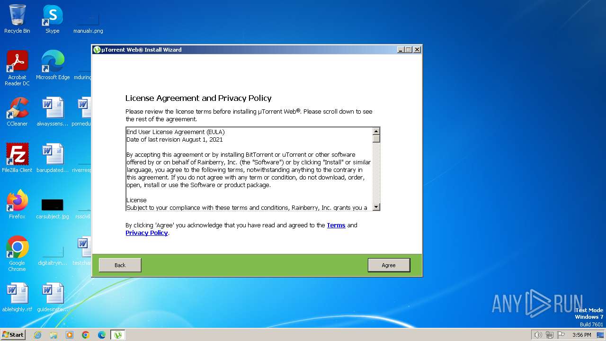The width and height of the screenshot is (606, 341).
Task: Select the Skype desktop shortcut
Action: (x=53, y=19)
